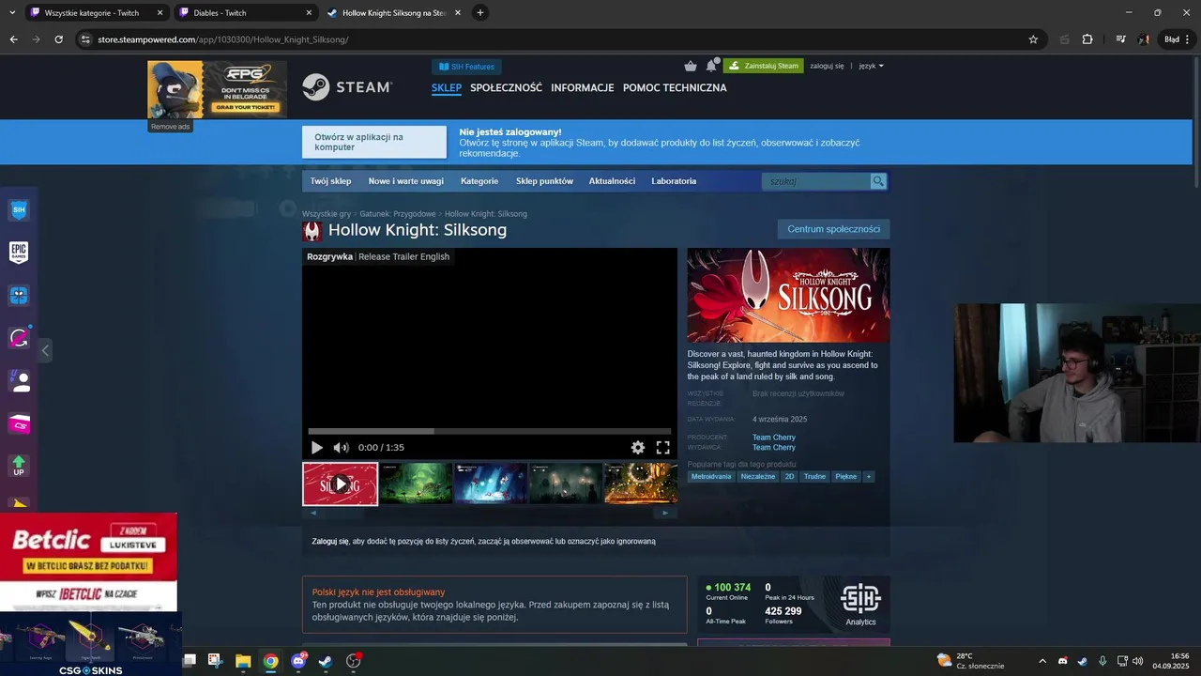Image resolution: width=1201 pixels, height=676 pixels.
Task: Click Remove ads label
Action: tap(171, 127)
